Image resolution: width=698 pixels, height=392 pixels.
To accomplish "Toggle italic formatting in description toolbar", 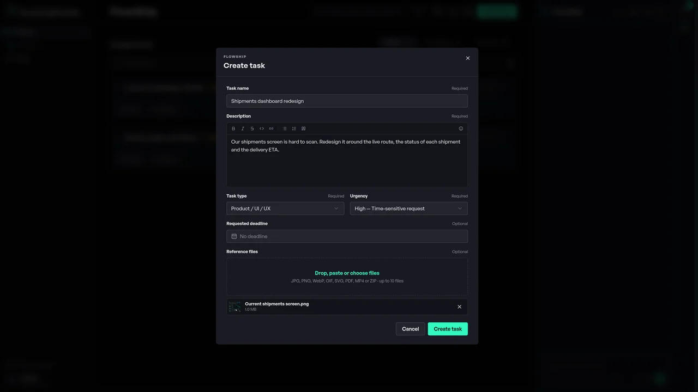I will click(x=243, y=128).
